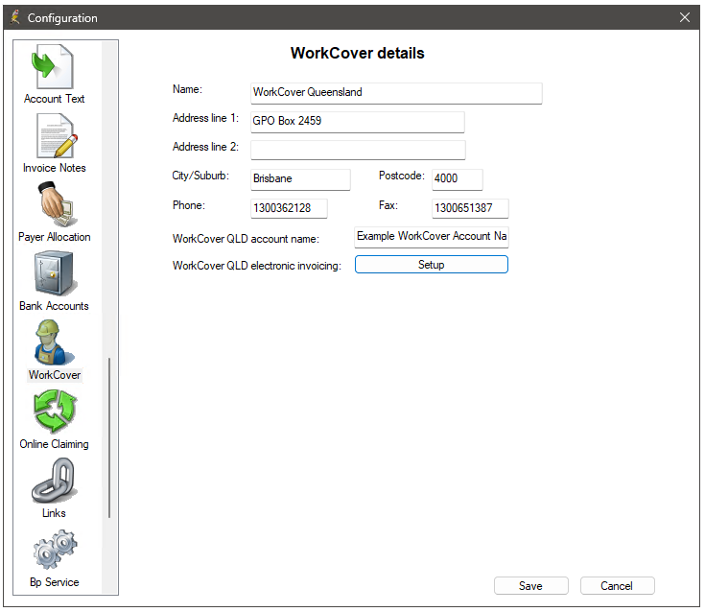This screenshot has height=612, width=705.
Task: Save the WorkCover details
Action: tap(530, 586)
